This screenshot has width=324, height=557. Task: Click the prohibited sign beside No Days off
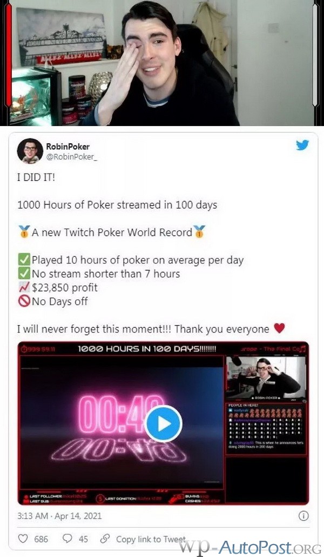point(24,302)
